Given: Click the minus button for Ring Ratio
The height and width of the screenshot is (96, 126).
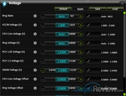Looking at the screenshot, I should point(43,16).
